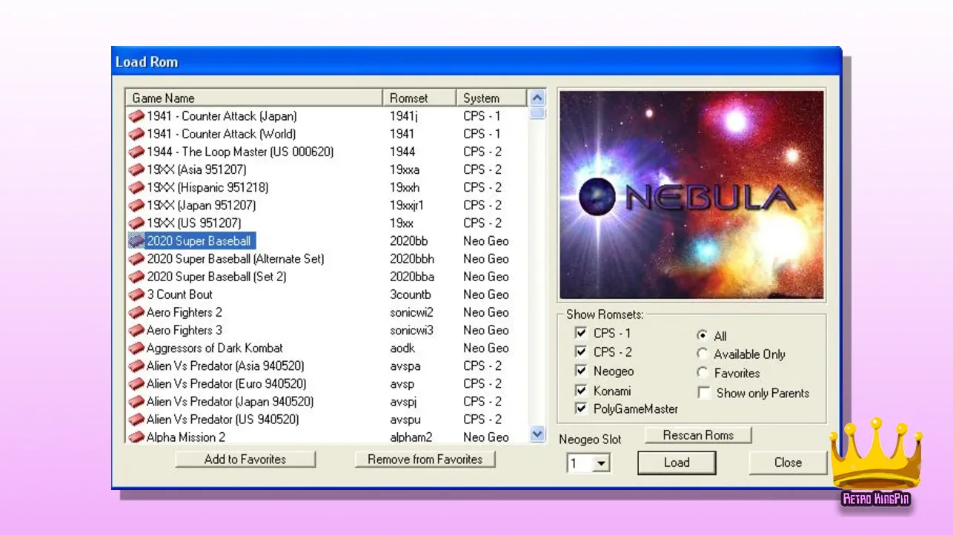Click the Add to Favorites button
The image size is (953, 535).
coord(245,460)
